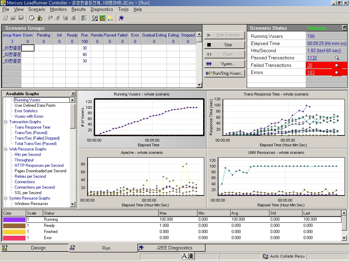
Task: Click the purple Running color swatch
Action: click(x=14, y=219)
